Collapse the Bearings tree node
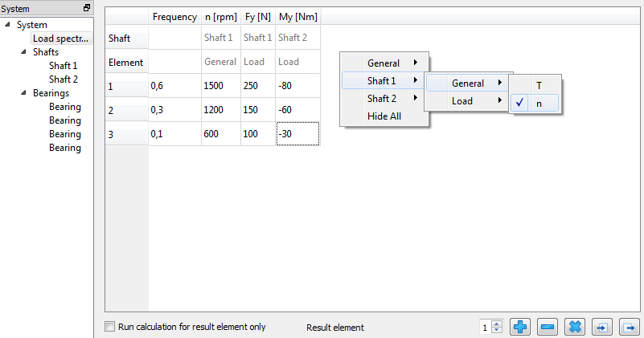The width and height of the screenshot is (644, 338). click(x=24, y=93)
